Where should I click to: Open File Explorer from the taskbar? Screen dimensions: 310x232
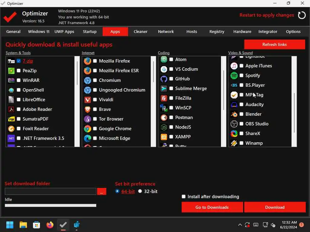[x=23, y=225]
